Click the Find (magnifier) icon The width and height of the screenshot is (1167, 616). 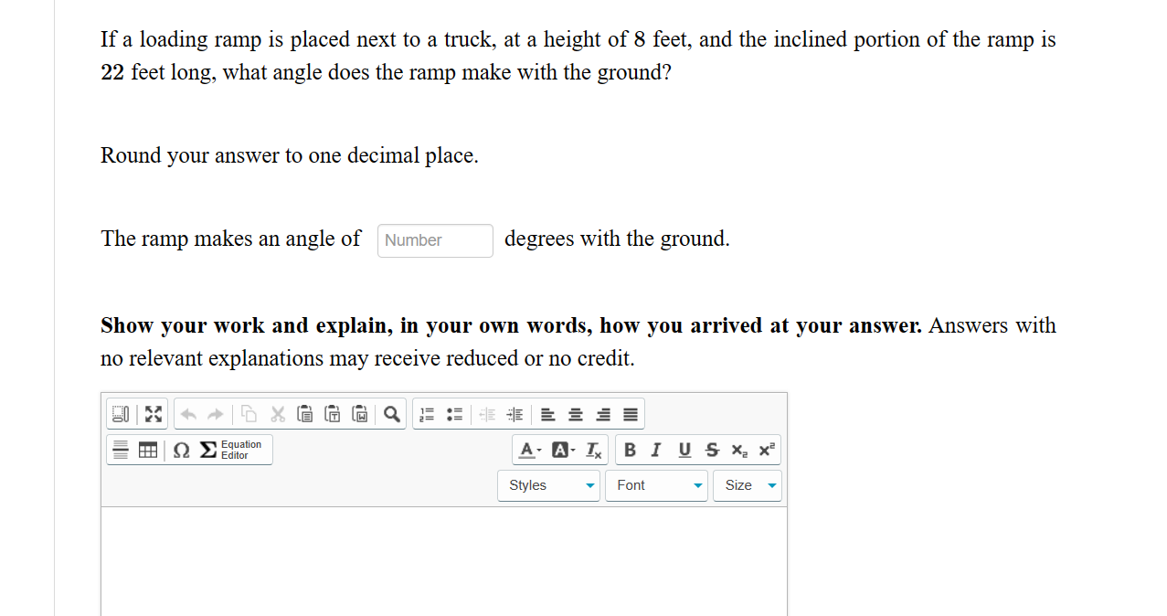pos(391,414)
